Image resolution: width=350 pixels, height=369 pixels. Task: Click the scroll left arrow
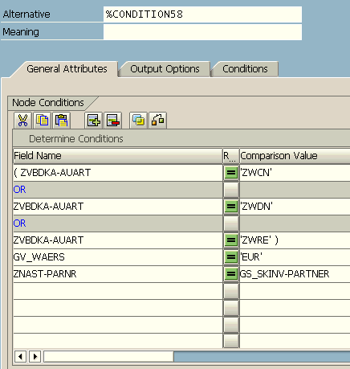20,356
